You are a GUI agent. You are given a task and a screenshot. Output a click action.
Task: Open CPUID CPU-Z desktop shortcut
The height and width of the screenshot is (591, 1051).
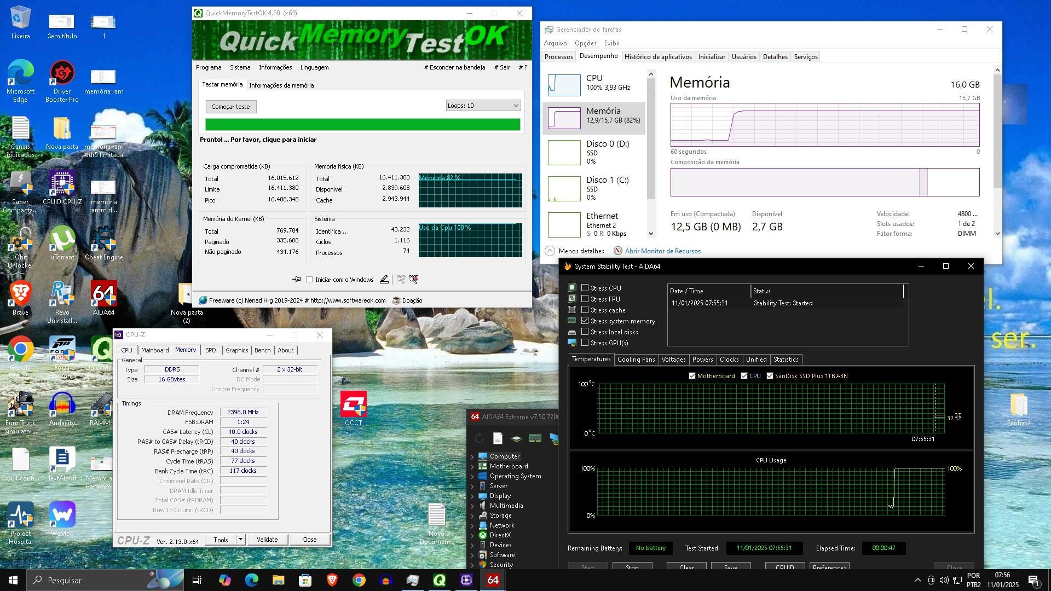(62, 188)
